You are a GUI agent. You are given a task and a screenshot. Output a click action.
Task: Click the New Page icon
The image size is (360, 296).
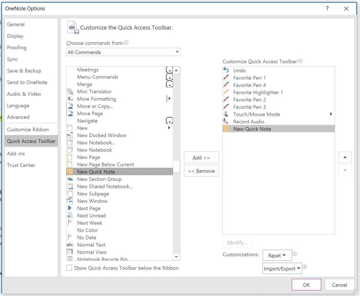(70, 157)
